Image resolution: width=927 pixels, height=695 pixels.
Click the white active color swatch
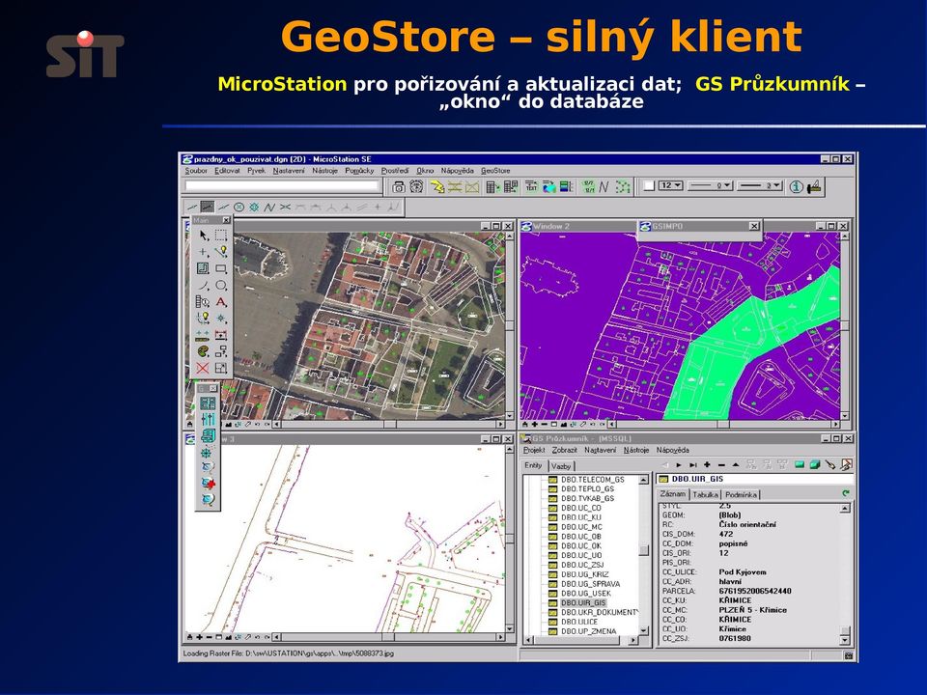pyautogui.click(x=649, y=186)
